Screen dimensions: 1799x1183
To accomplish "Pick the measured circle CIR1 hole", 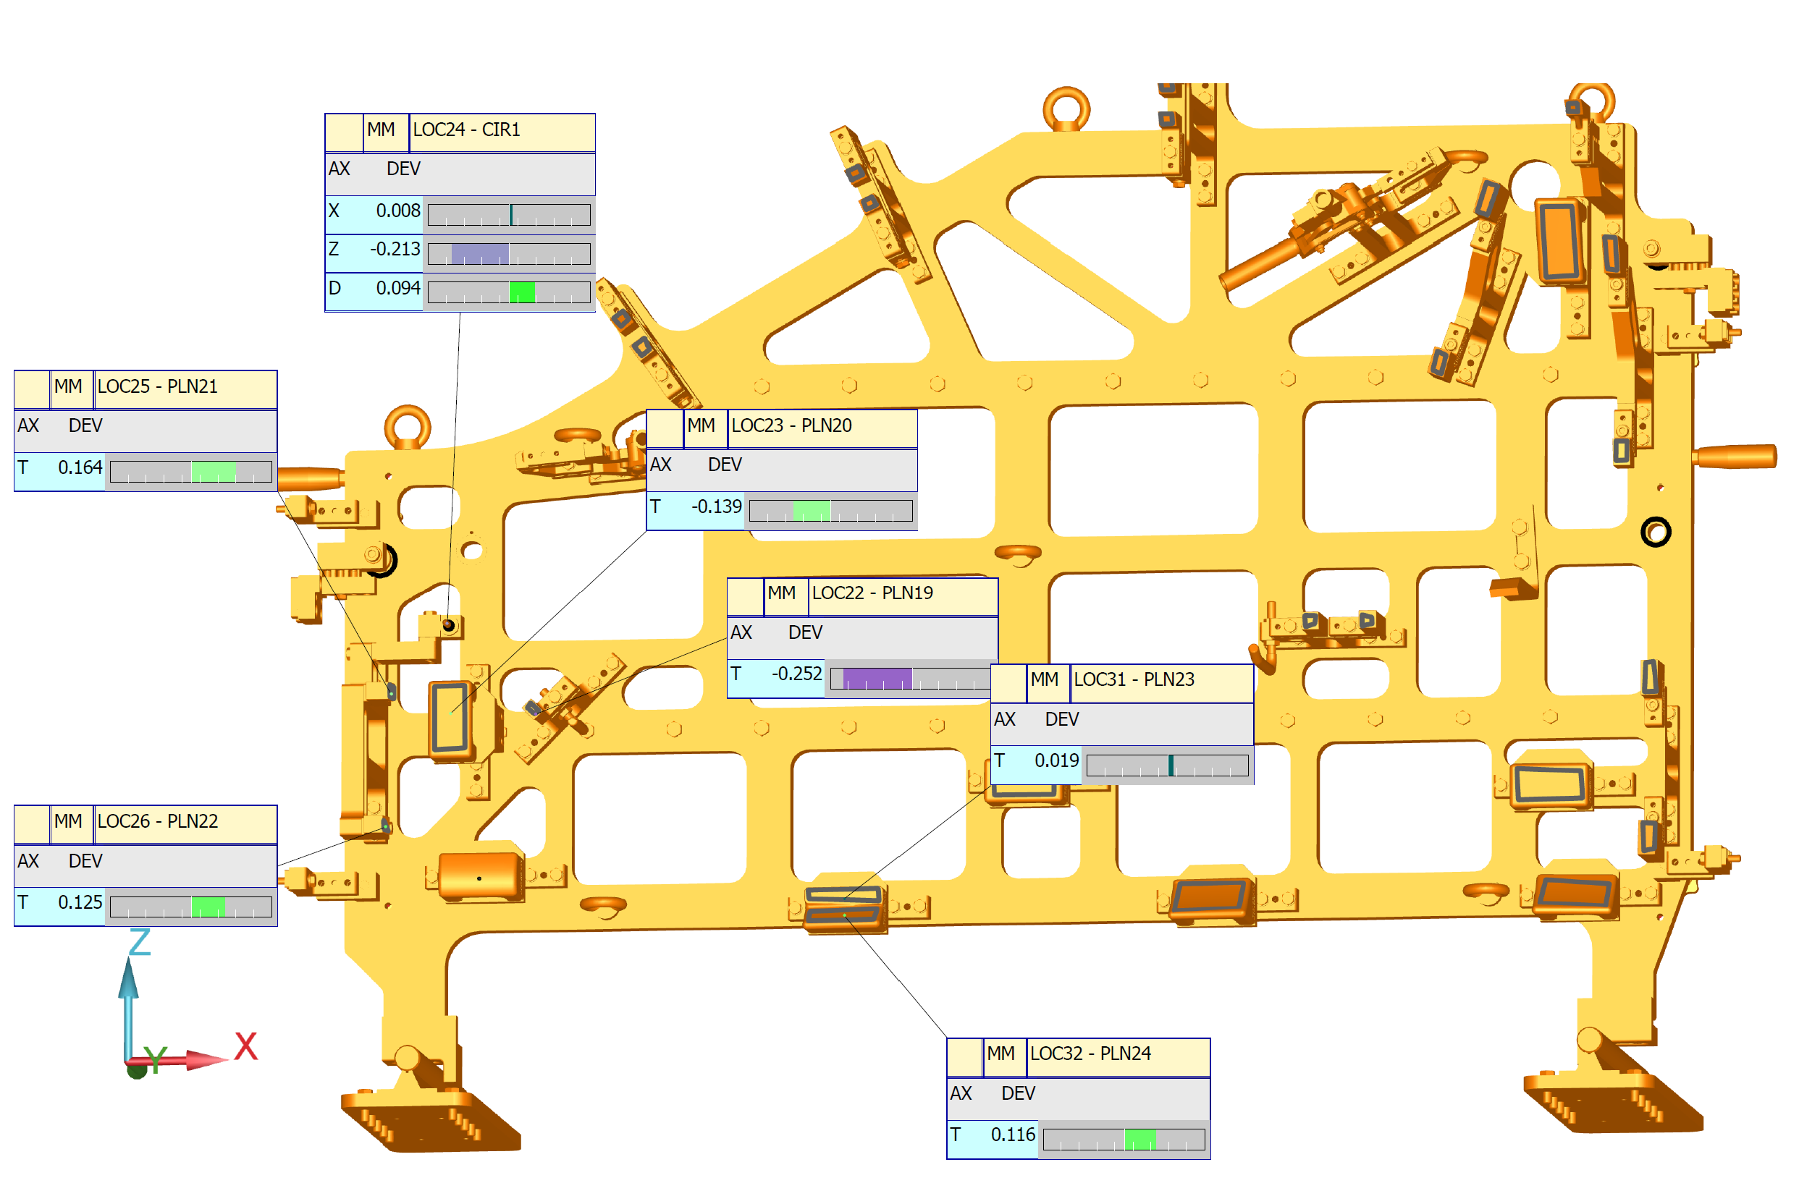I will 449,625.
